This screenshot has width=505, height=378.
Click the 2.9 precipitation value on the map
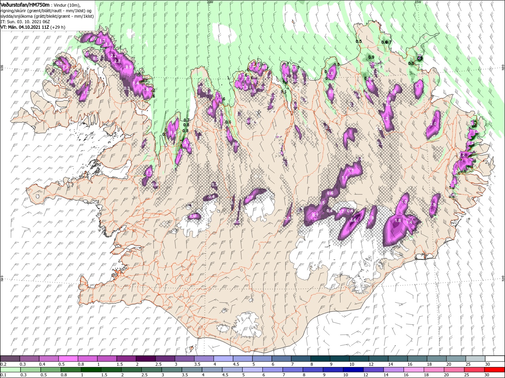point(419,58)
